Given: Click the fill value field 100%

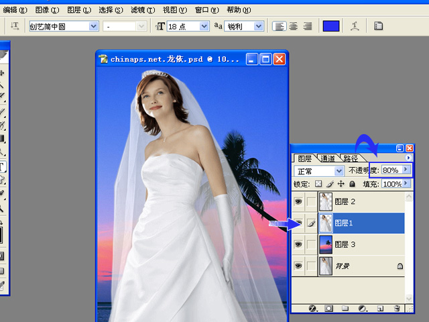Looking at the screenshot, I should (391, 183).
